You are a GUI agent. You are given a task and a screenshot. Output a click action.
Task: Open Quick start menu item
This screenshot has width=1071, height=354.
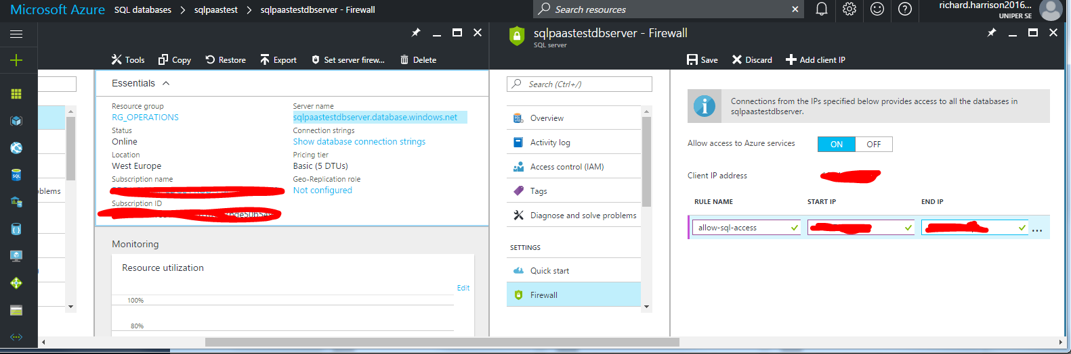573,271
